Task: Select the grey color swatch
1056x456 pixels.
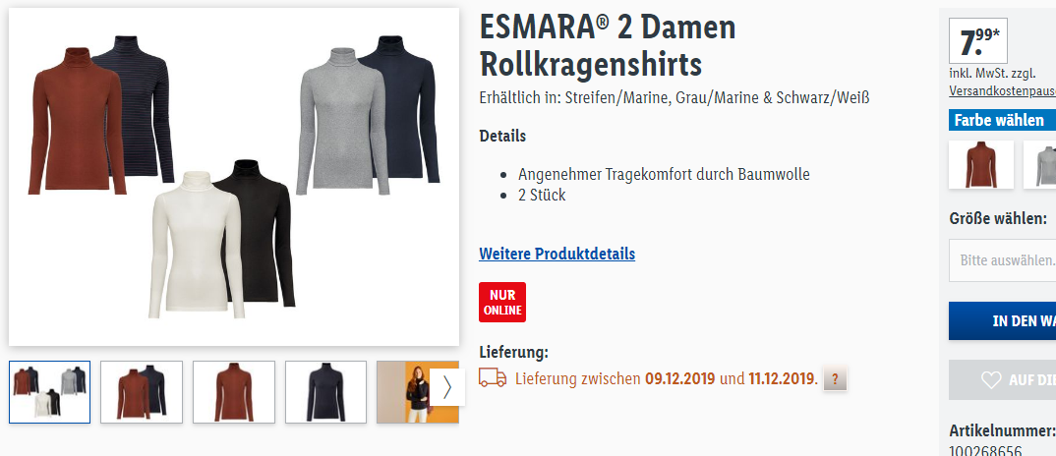Action: pos(1040,164)
